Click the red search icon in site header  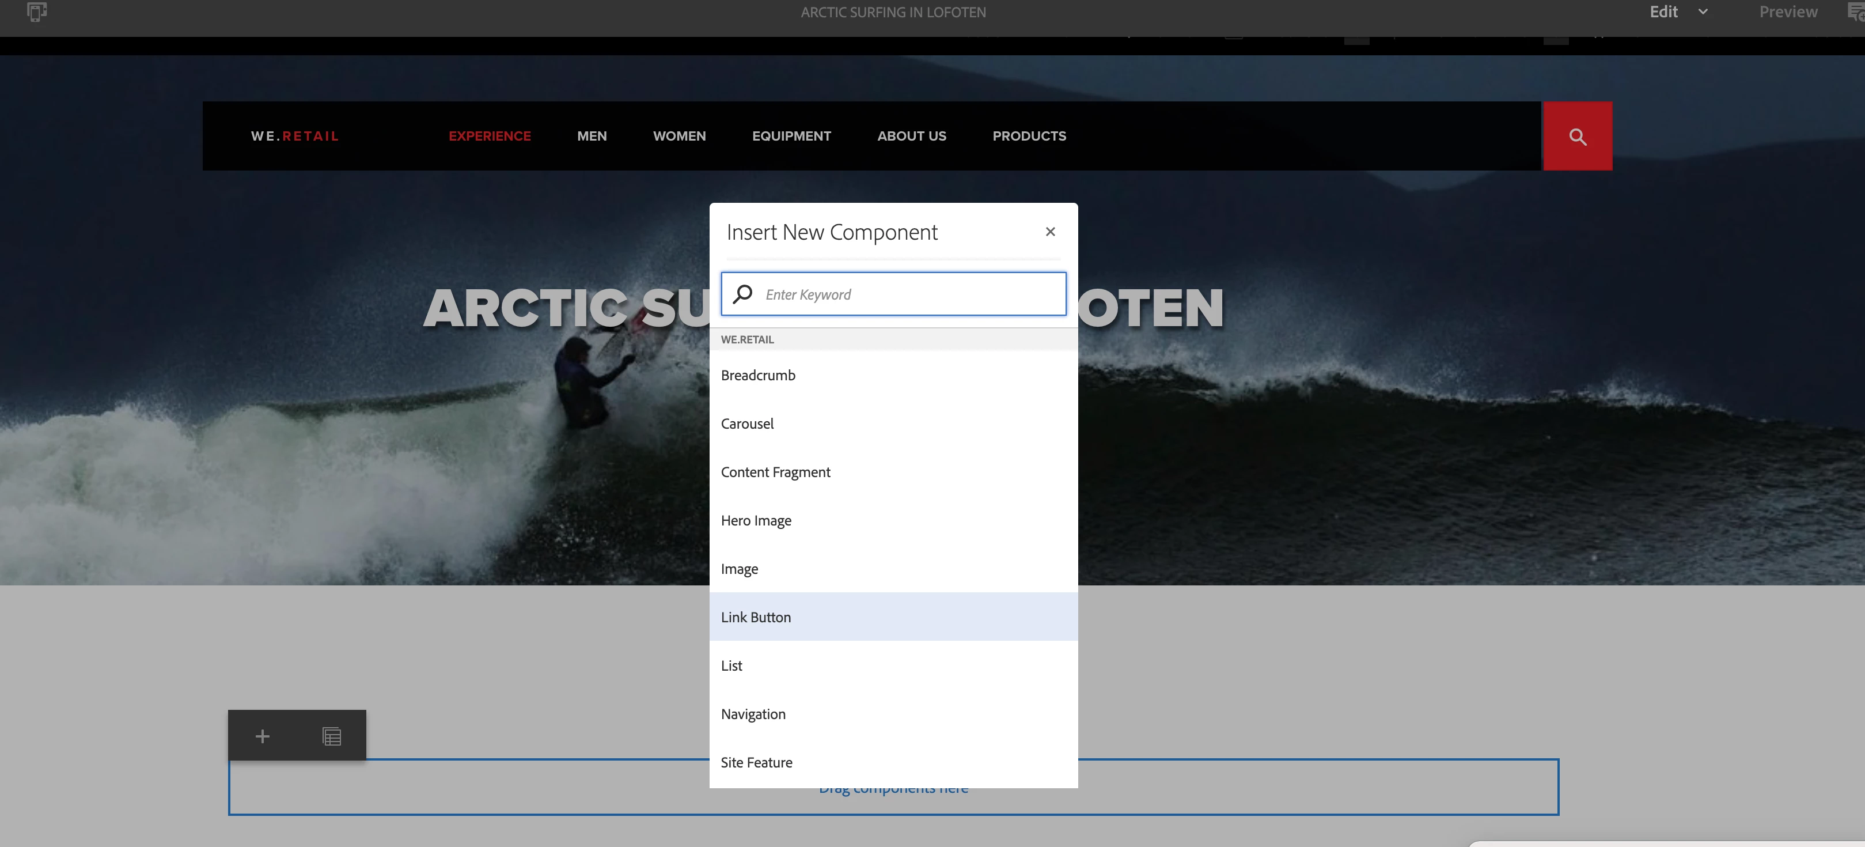tap(1577, 136)
